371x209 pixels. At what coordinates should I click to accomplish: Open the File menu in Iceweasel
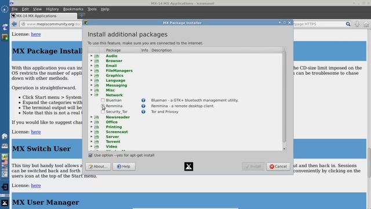(14, 9)
